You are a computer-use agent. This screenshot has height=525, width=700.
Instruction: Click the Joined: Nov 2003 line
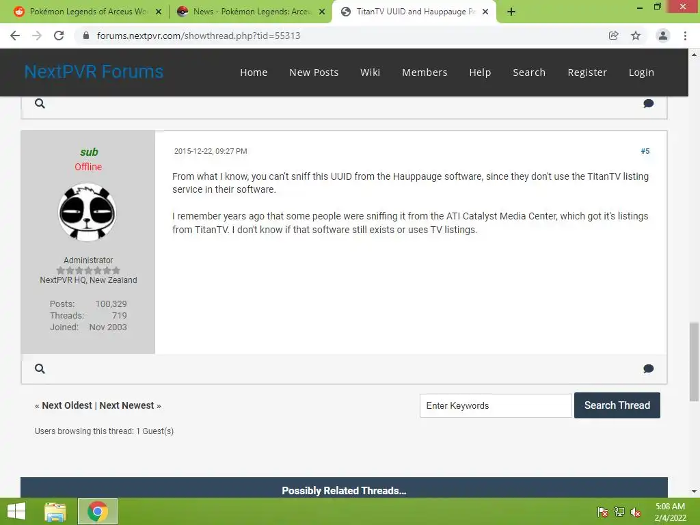point(88,327)
